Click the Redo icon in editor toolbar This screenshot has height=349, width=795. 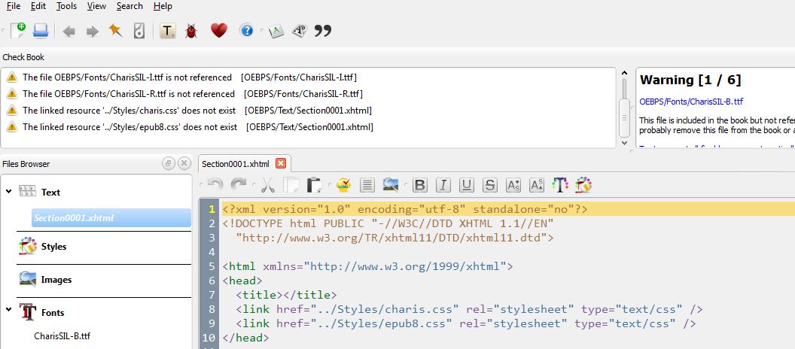(239, 185)
